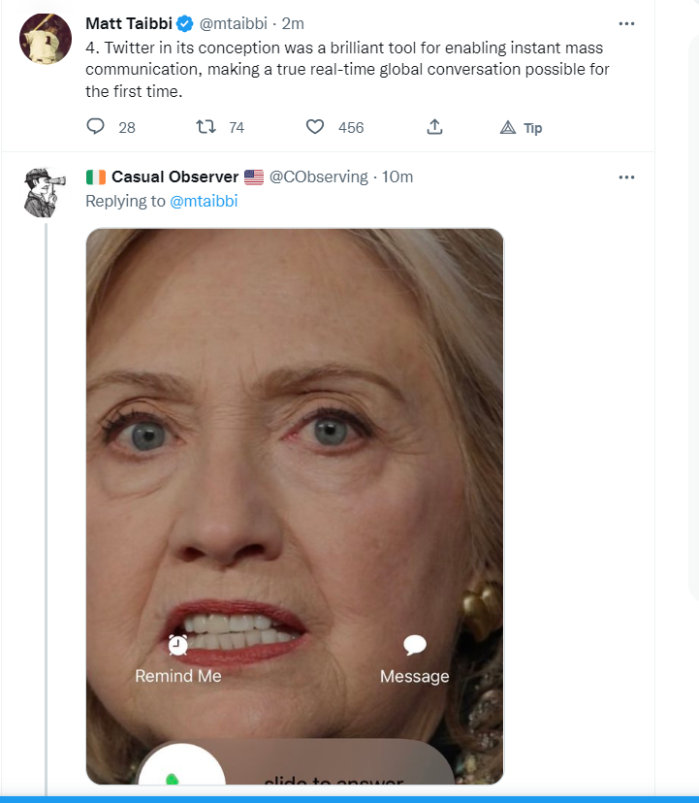Click the @CObserving handle
Screen dimensions: 699x803
pyautogui.click(x=318, y=177)
